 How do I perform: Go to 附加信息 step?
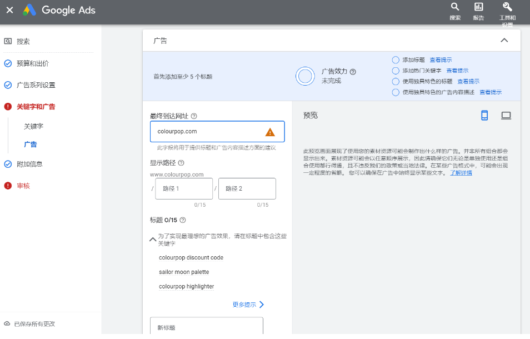point(30,164)
